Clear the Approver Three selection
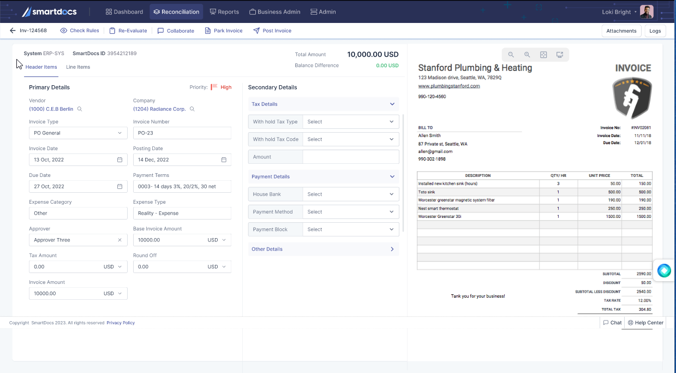The height and width of the screenshot is (373, 676). [119, 240]
